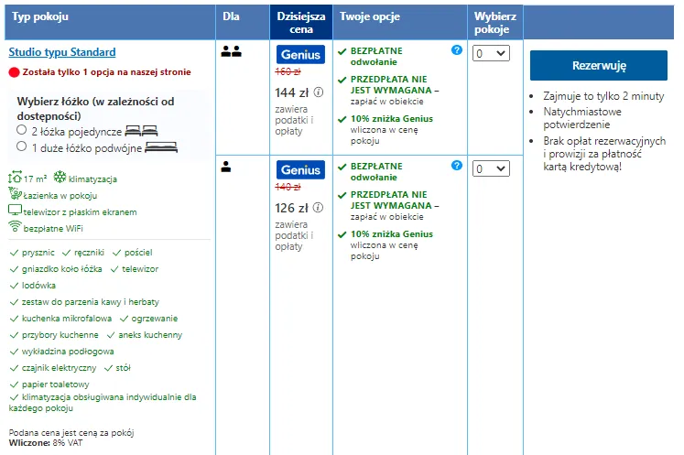Click 'Podana cena jest ceną za pokój'
Viewport: 684px width, 455px height.
click(x=71, y=433)
